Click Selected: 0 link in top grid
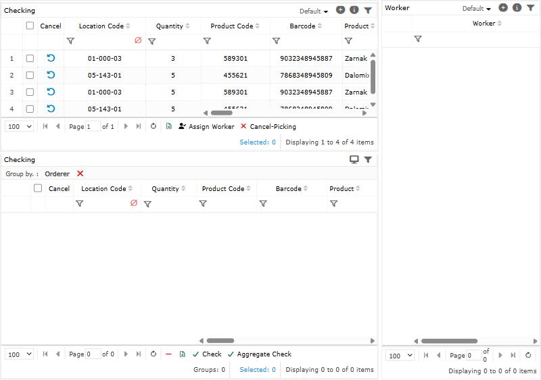The image size is (541, 380). [x=258, y=142]
